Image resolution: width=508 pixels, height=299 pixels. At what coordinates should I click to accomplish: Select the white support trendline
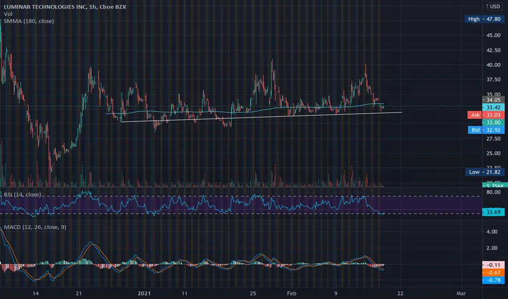[x=262, y=117]
